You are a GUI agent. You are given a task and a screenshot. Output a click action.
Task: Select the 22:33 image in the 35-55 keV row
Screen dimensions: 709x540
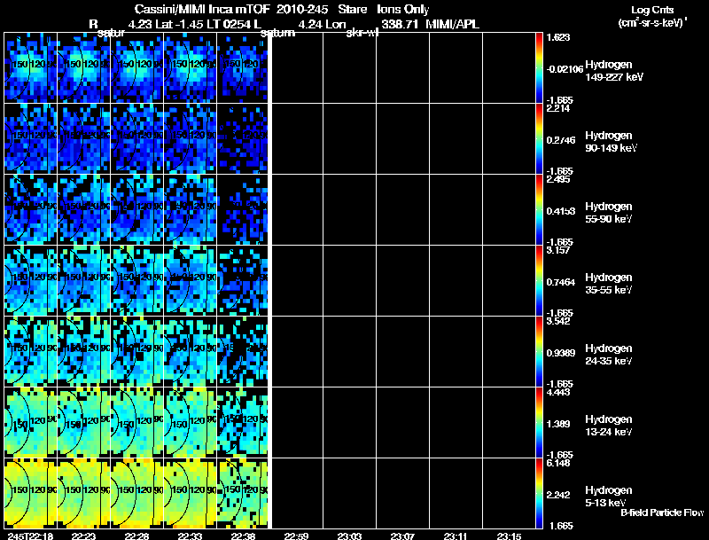point(191,280)
